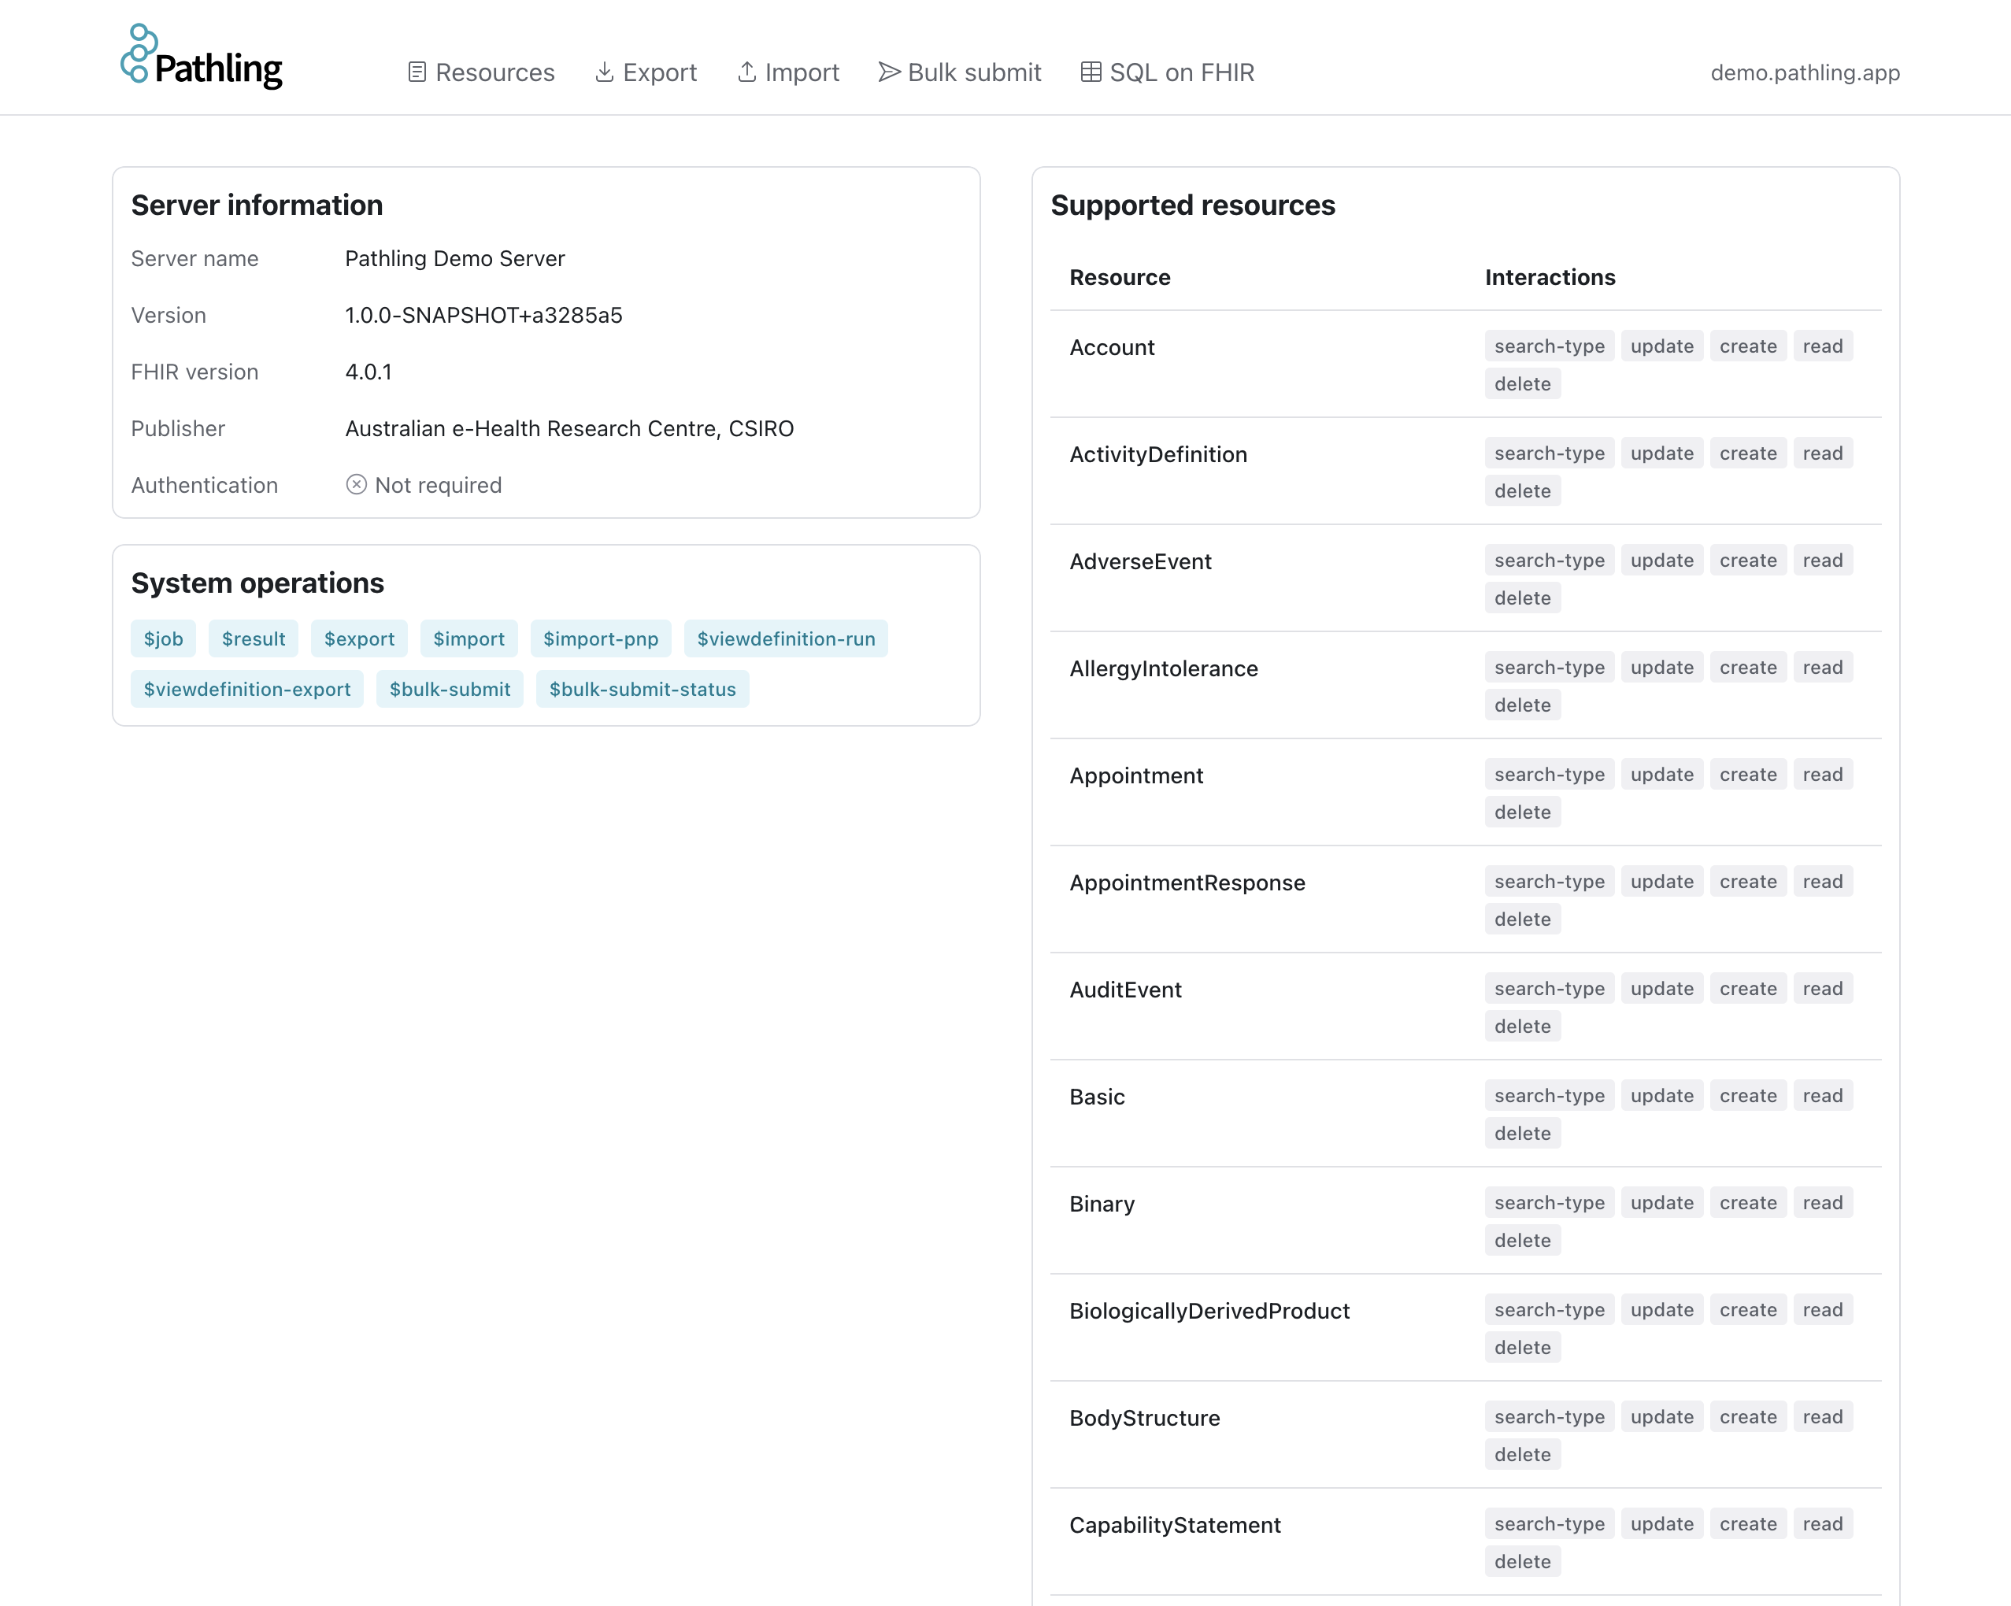Enable the create interaction for Binary
This screenshot has width=2011, height=1606.
point(1747,1202)
